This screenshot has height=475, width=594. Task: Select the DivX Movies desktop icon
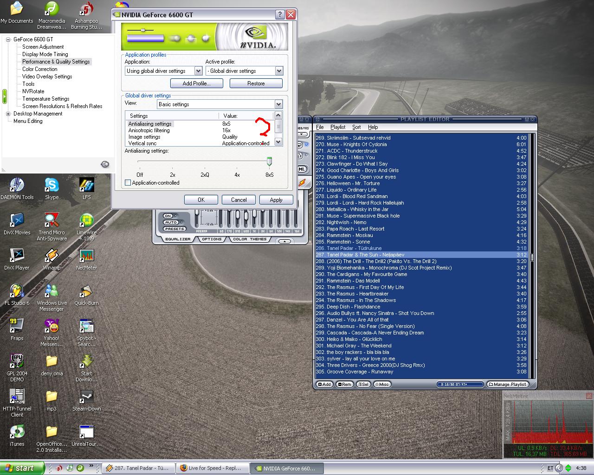[x=17, y=224]
